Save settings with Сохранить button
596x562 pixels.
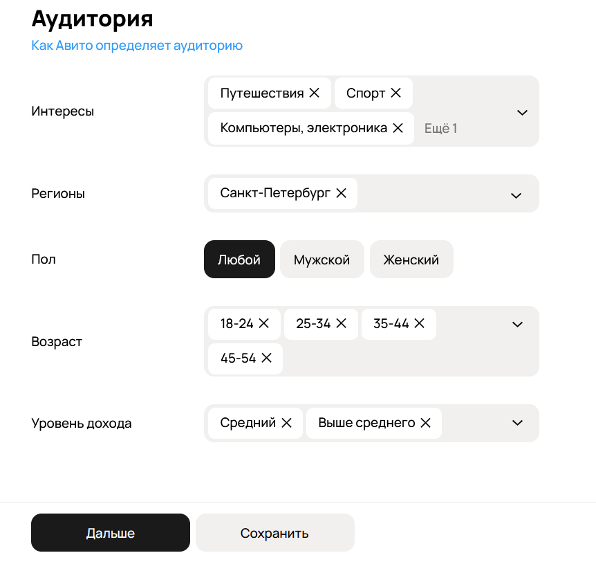pyautogui.click(x=274, y=532)
